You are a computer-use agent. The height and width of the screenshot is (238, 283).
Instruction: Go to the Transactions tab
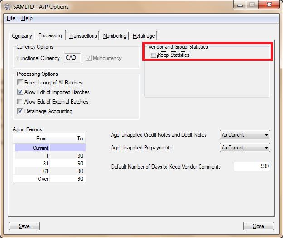83,36
